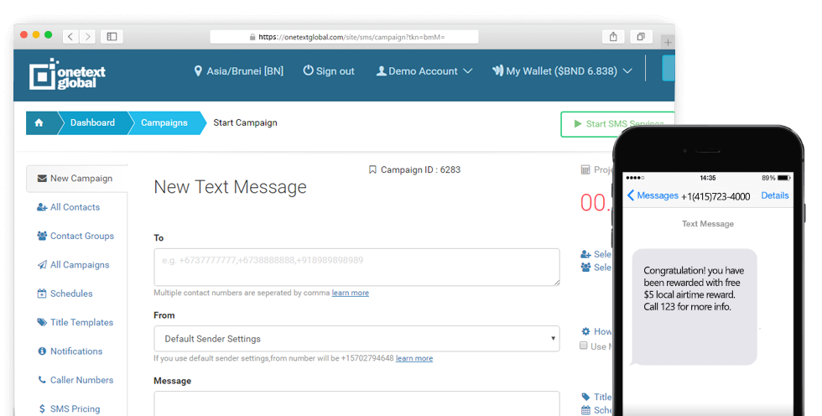Click the browser tabs overview icon
822x416 pixels.
(x=641, y=37)
